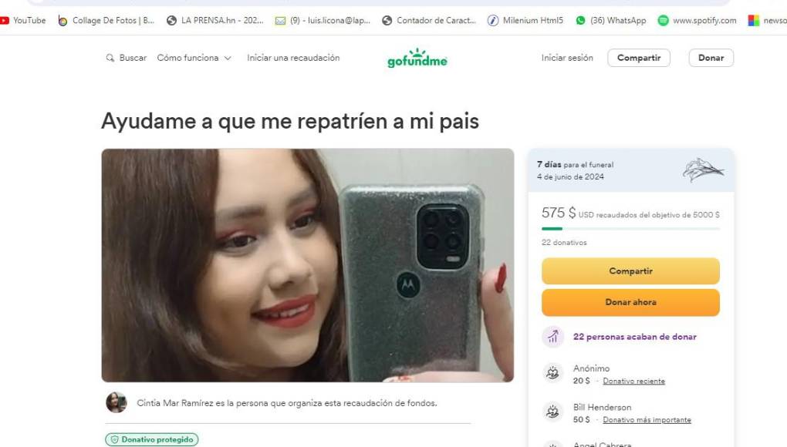This screenshot has height=447, width=787.
Task: Select Iniciar sesión in the header
Action: pyautogui.click(x=566, y=58)
